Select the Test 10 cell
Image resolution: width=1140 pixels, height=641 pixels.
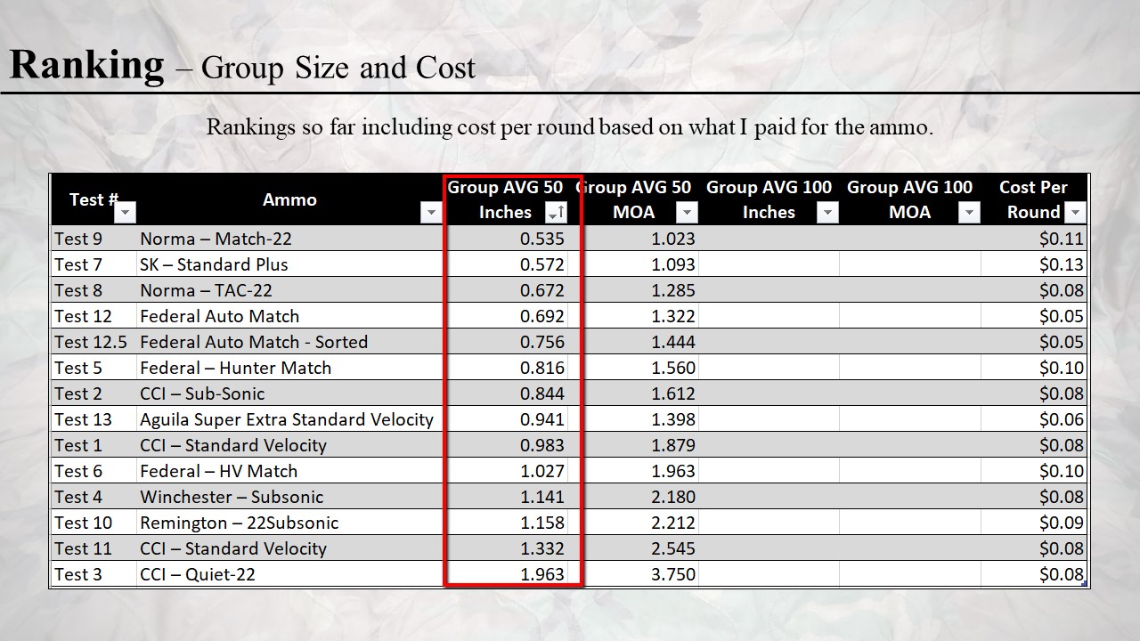click(93, 523)
